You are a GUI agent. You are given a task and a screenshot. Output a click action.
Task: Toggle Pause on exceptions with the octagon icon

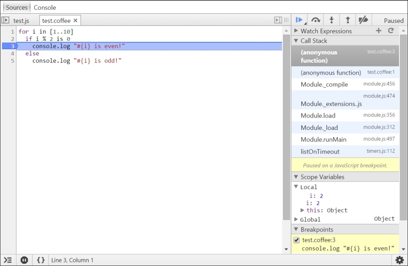[x=24, y=259]
